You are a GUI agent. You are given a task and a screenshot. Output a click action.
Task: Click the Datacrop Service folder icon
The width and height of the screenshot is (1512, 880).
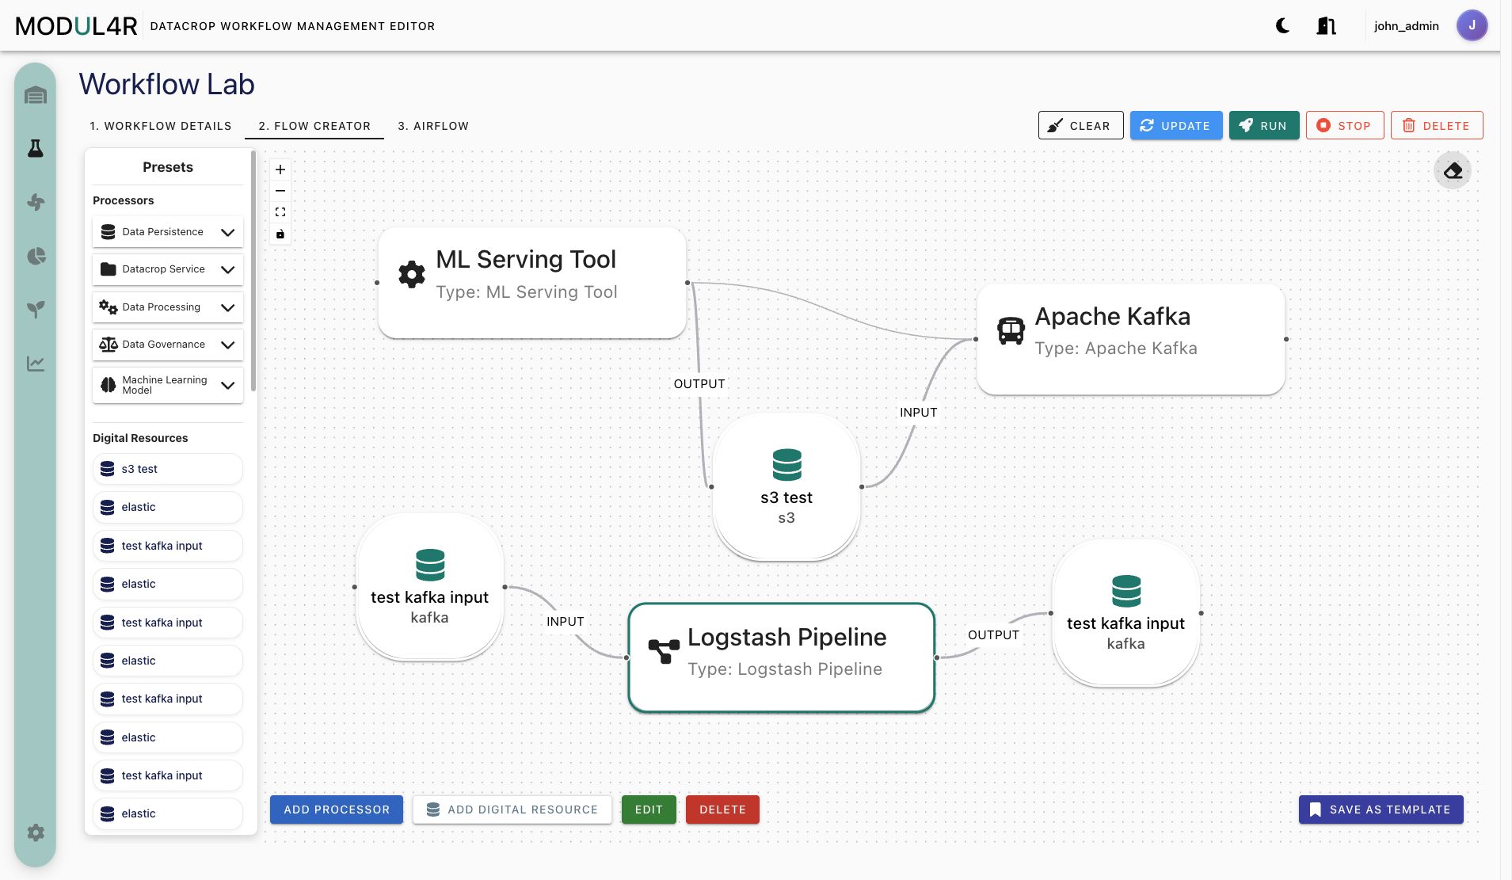pos(109,269)
